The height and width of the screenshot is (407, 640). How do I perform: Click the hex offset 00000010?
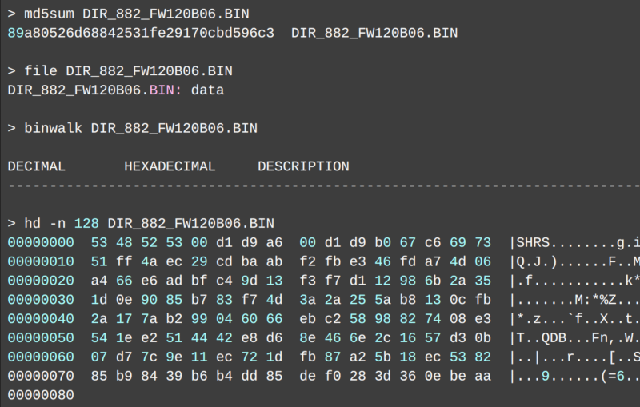click(41, 261)
